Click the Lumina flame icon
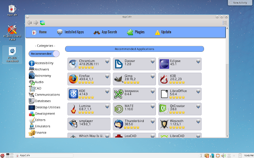This screenshot has width=254, height=158. 73,109
